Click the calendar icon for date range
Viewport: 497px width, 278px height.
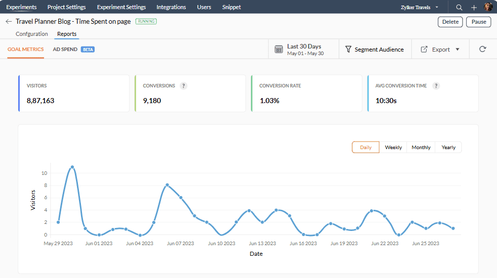(278, 50)
